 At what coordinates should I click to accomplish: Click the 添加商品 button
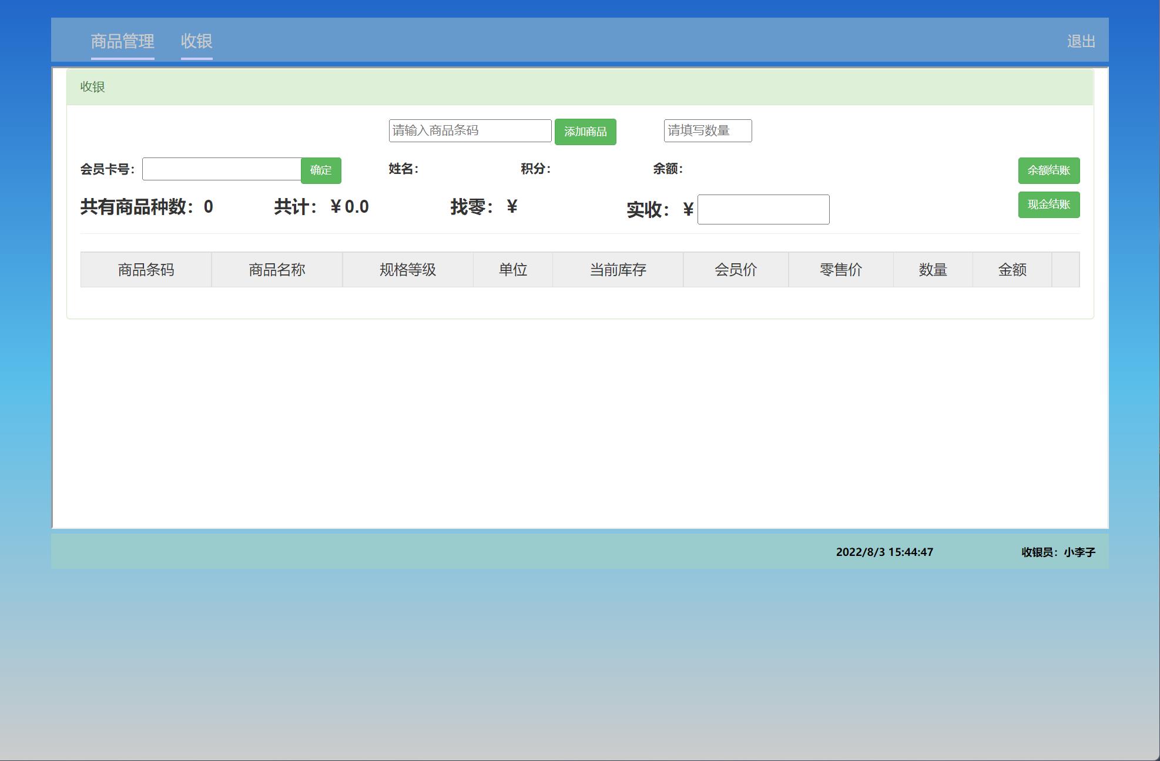[585, 131]
